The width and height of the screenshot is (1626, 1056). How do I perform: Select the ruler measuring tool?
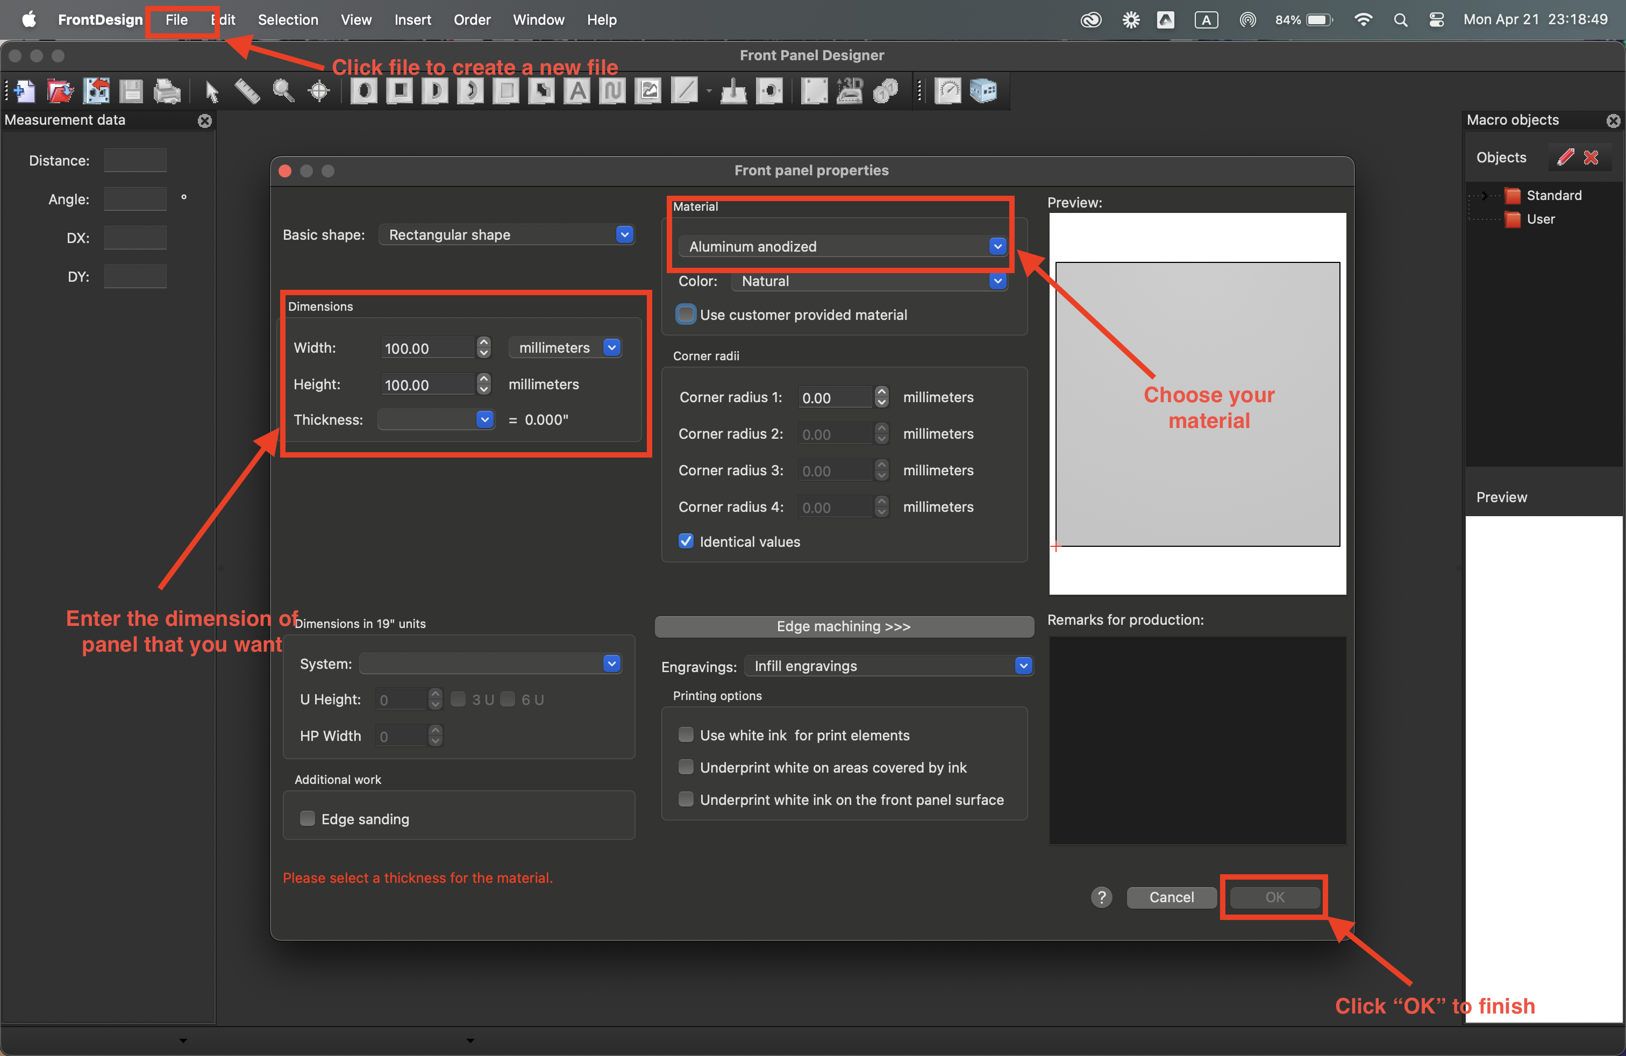point(247,91)
